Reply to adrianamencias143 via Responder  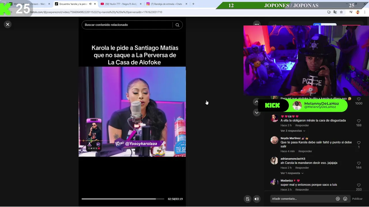(x=302, y=168)
